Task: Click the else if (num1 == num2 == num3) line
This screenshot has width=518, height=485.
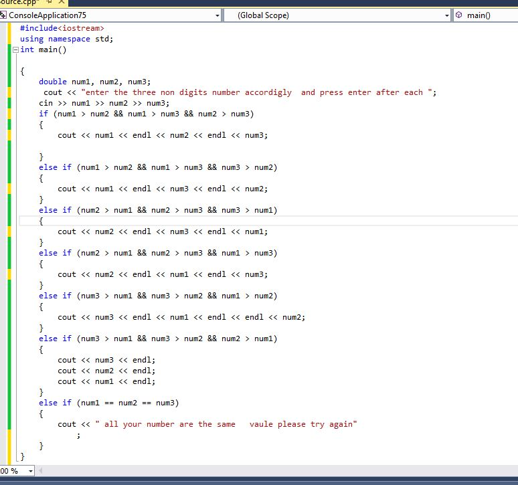Action: [108, 403]
